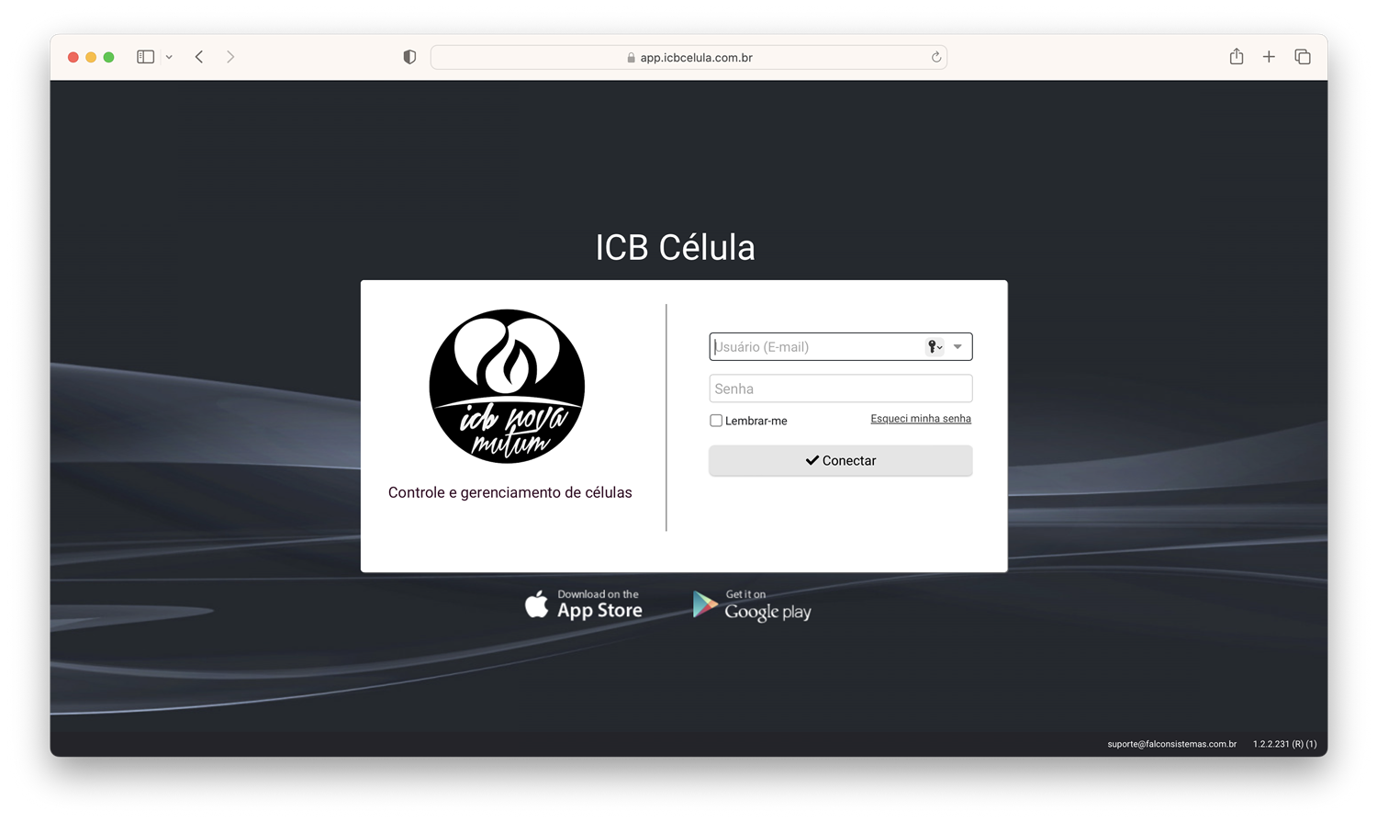The width and height of the screenshot is (1377, 822).
Task: Reload the page with the refresh icon
Action: coord(936,57)
